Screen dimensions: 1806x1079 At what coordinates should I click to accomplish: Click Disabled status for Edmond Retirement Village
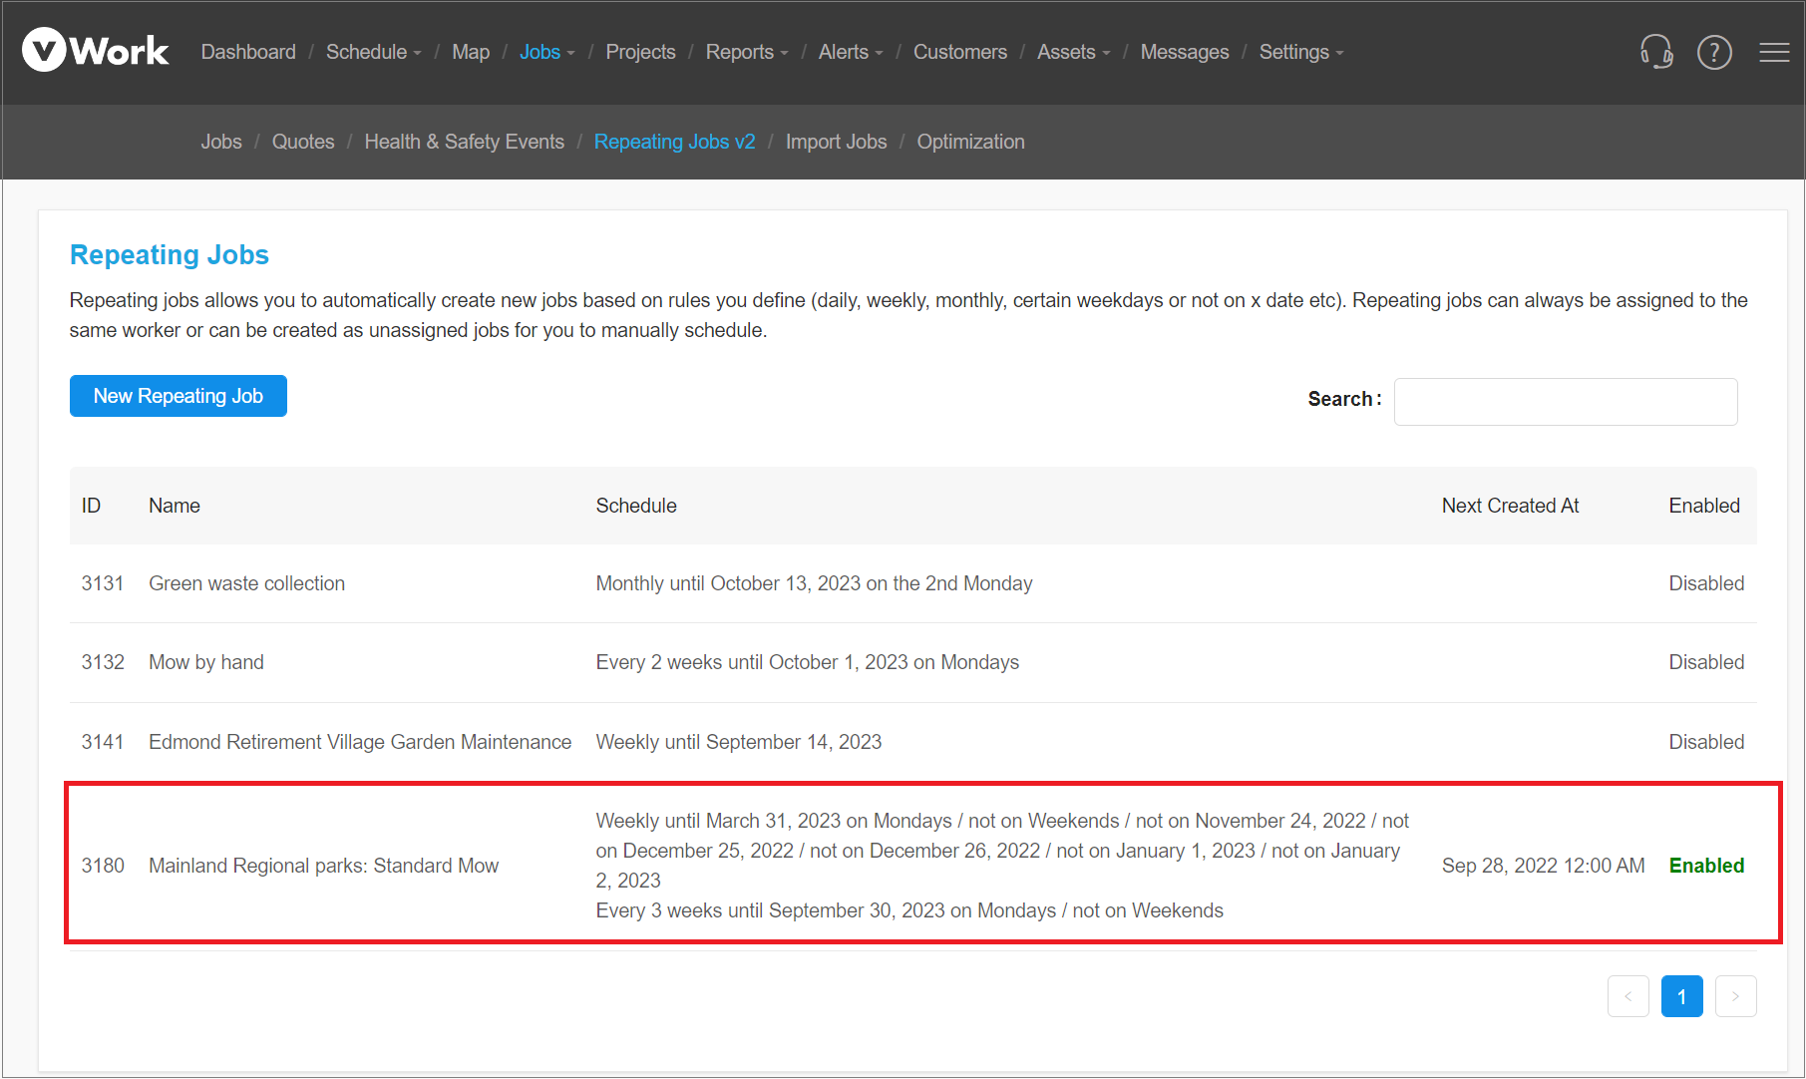click(1706, 742)
